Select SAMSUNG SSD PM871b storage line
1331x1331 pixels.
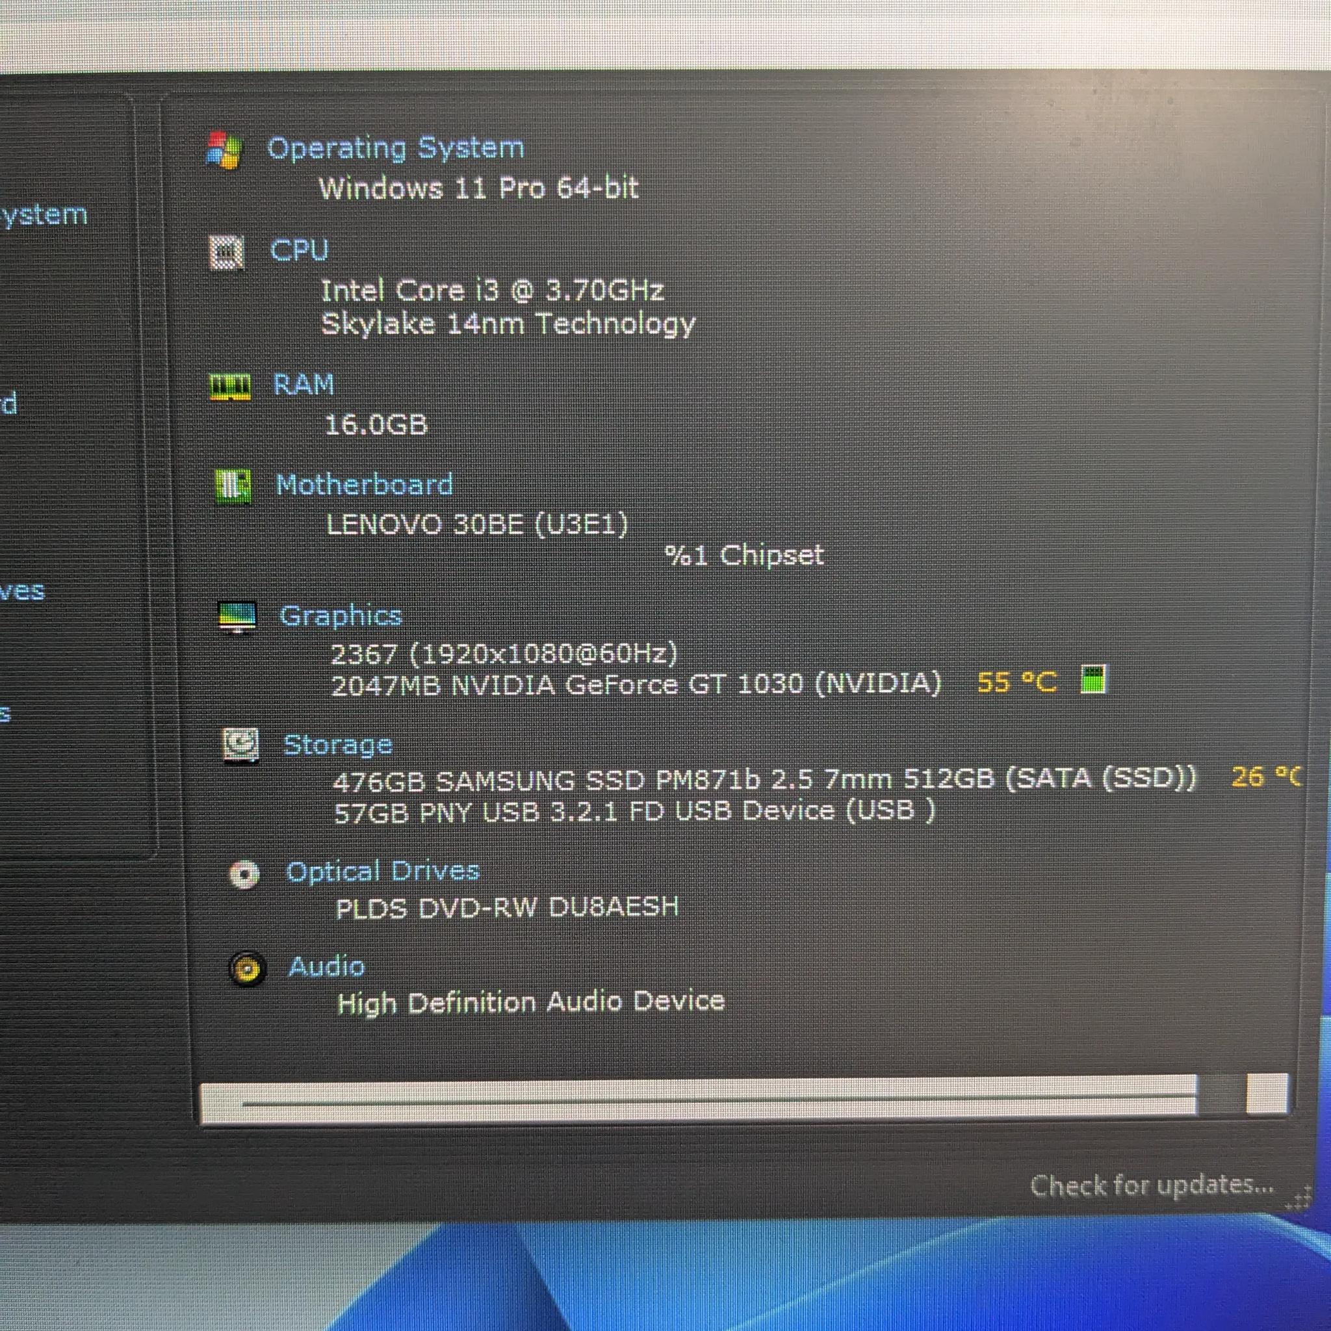click(765, 780)
